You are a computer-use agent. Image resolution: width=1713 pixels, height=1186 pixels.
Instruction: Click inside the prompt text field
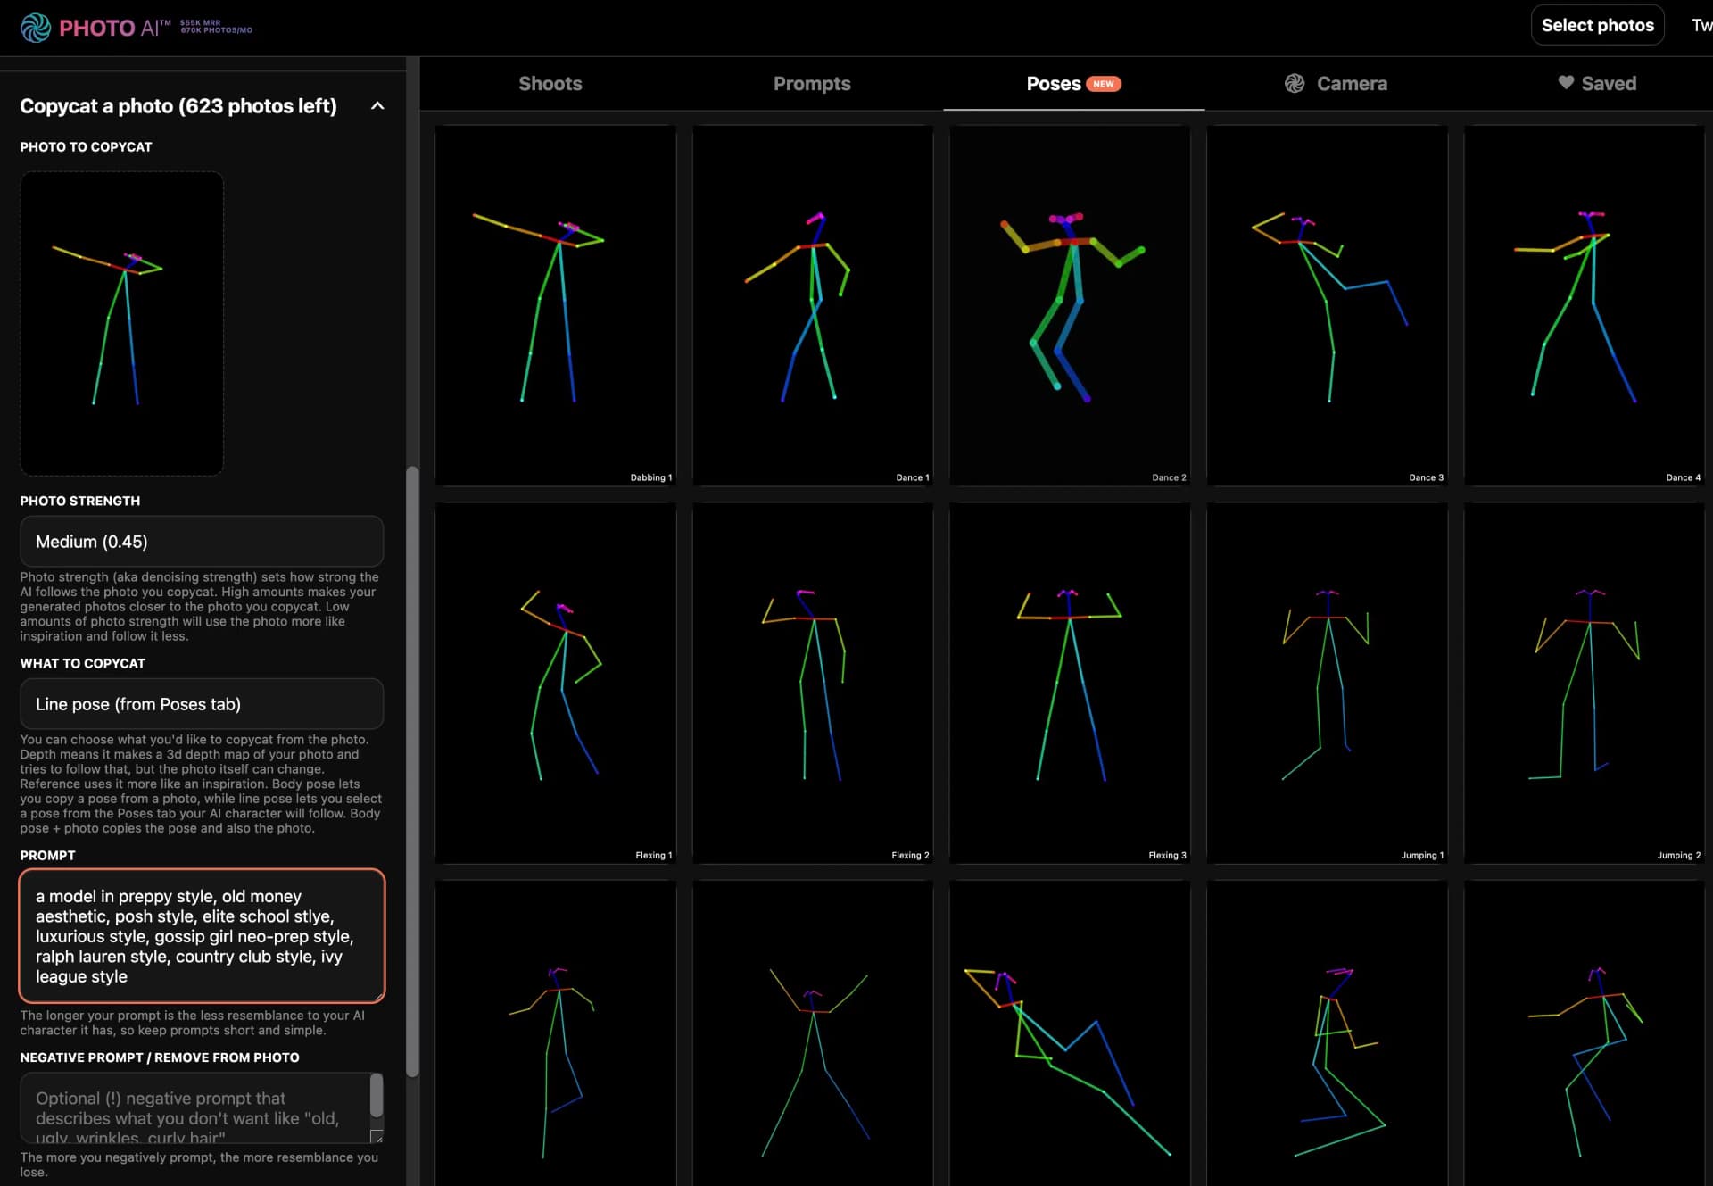202,936
